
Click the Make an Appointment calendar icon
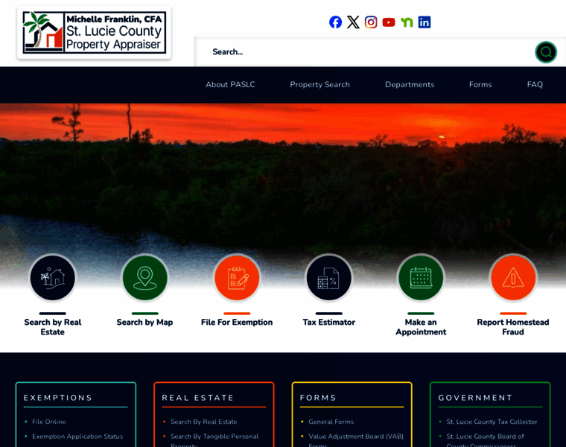[421, 278]
